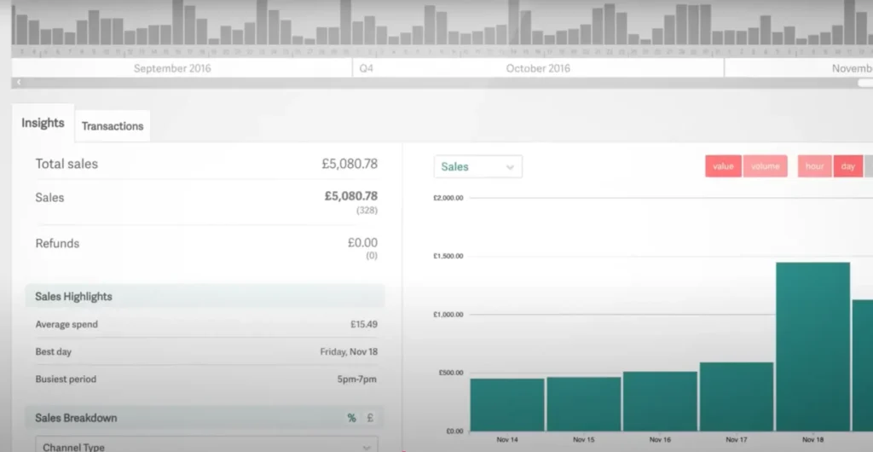
Task: Select October 2016 in the timeline
Action: click(538, 68)
